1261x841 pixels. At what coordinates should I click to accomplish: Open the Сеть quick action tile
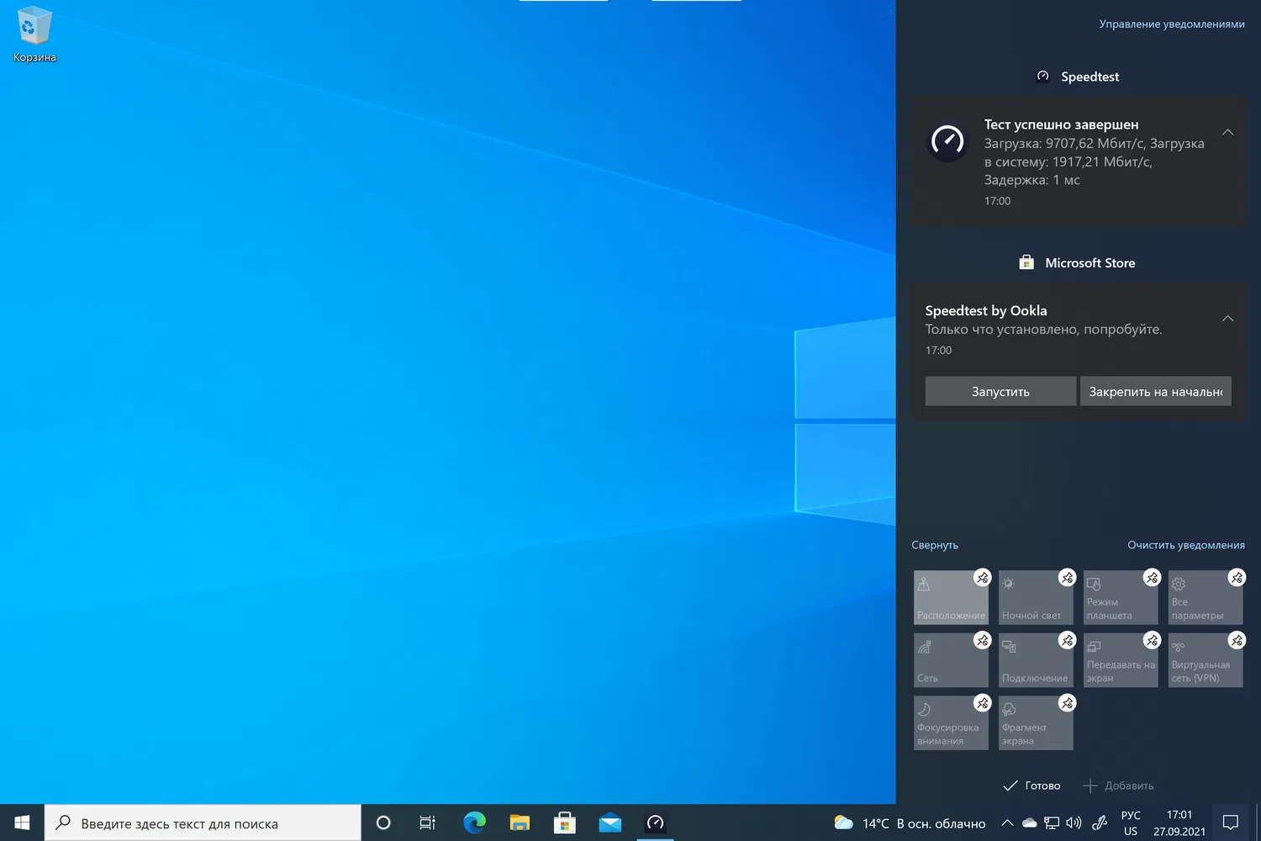(951, 660)
